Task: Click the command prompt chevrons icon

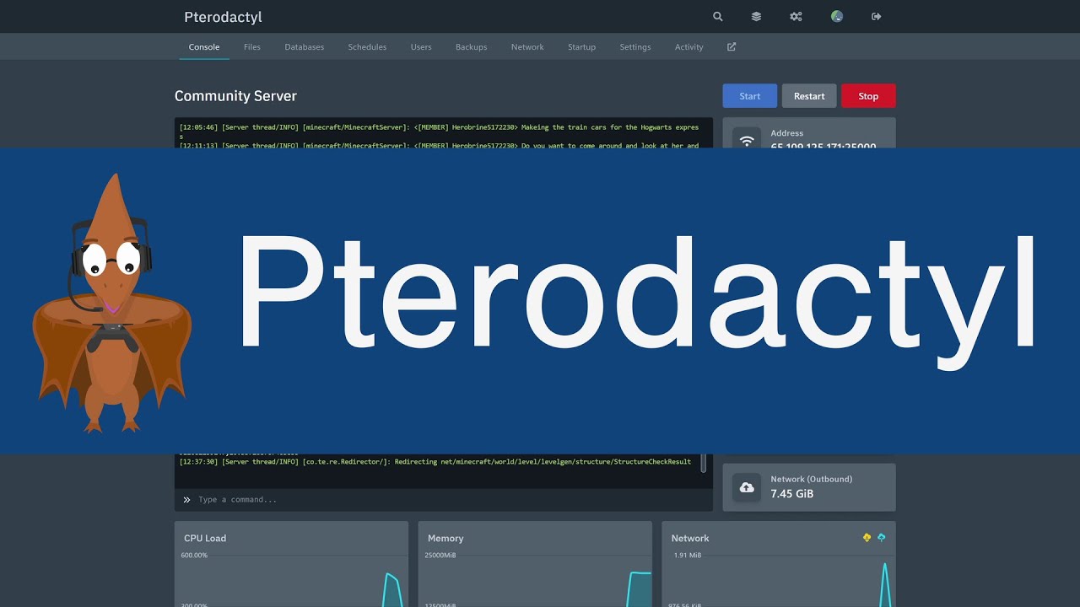Action: tap(186, 500)
